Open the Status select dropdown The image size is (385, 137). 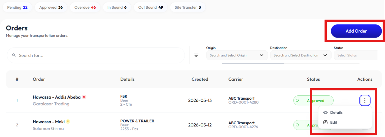(x=355, y=55)
